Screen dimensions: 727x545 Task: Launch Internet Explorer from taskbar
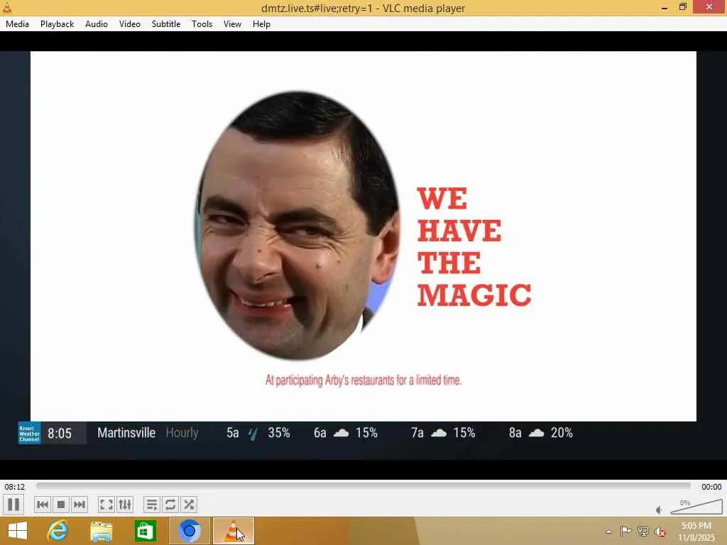pos(58,531)
